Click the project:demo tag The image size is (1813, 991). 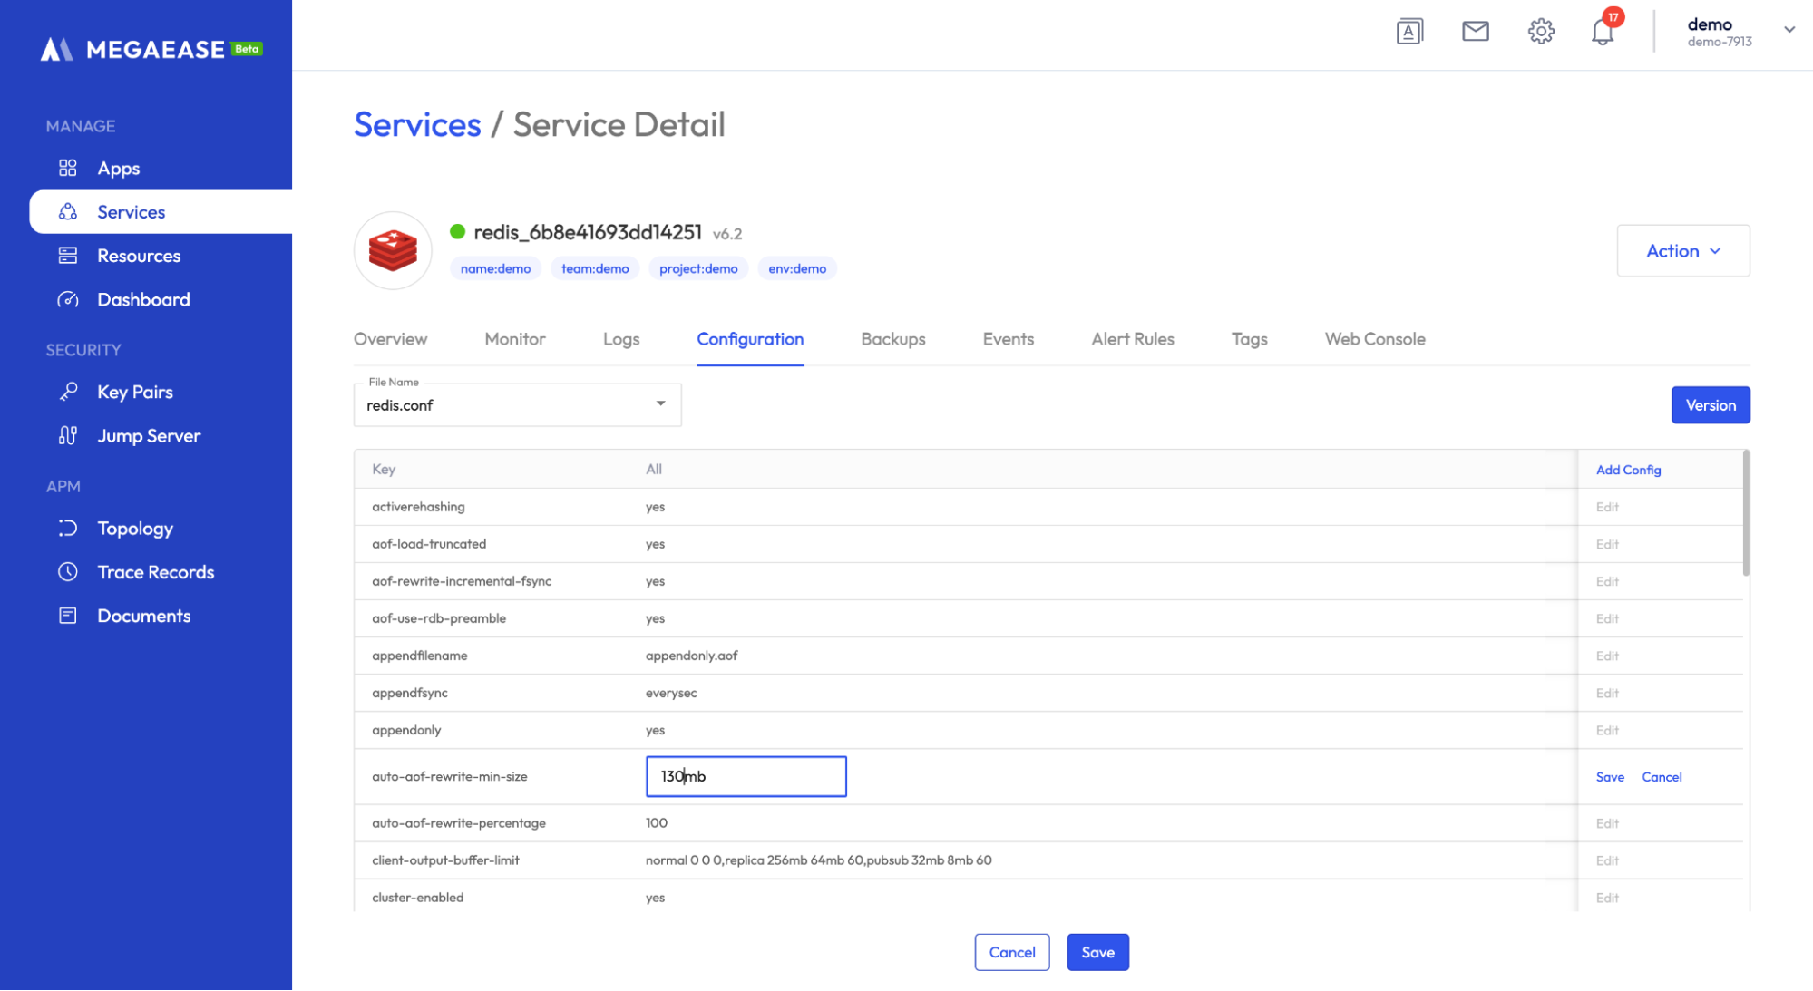click(698, 268)
